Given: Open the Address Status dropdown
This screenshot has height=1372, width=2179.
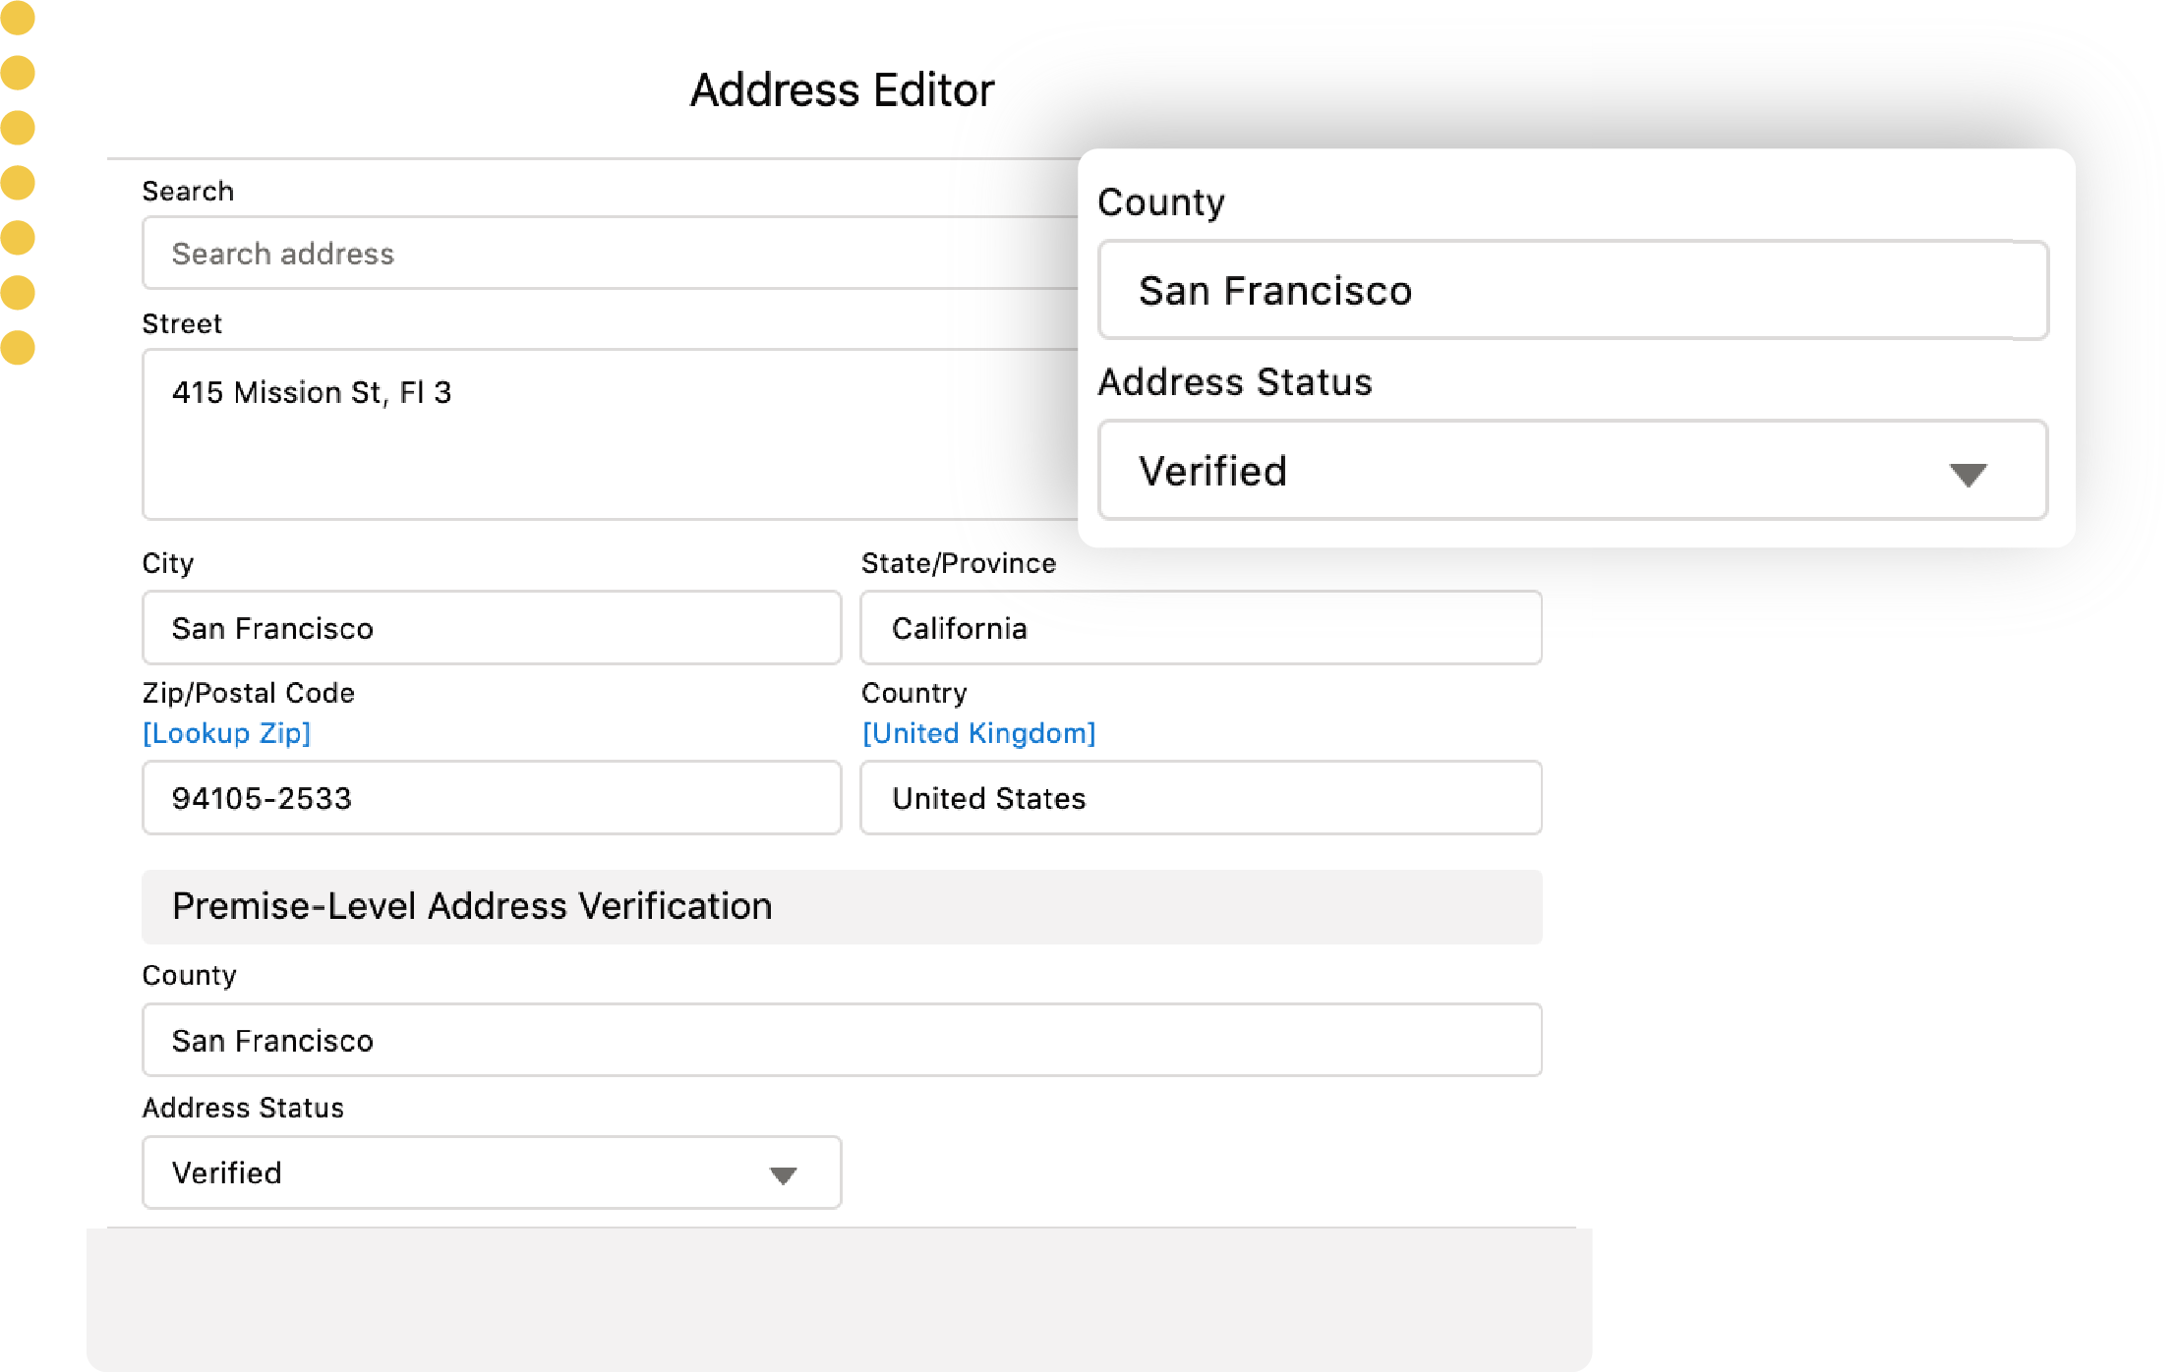Looking at the screenshot, I should click(490, 1172).
